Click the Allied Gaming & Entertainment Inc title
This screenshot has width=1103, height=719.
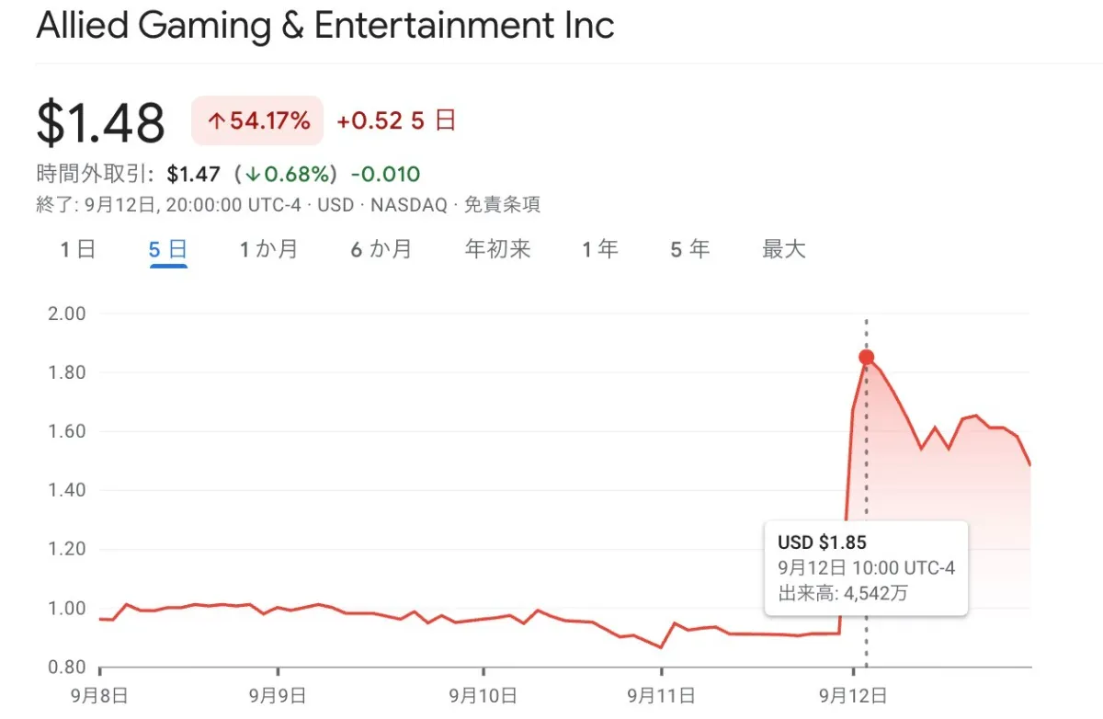tap(324, 25)
